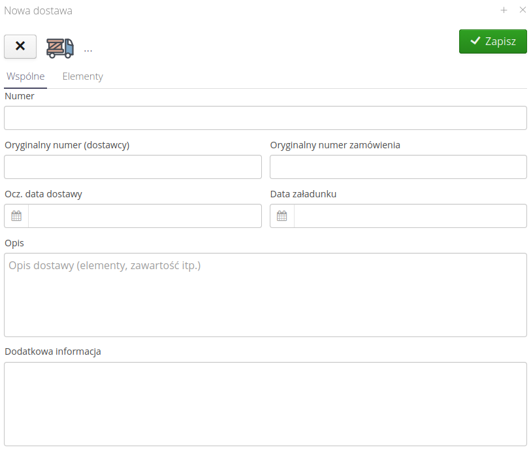The image size is (531, 456).
Task: Focus the Data załadunku date field
Action: tap(410, 216)
